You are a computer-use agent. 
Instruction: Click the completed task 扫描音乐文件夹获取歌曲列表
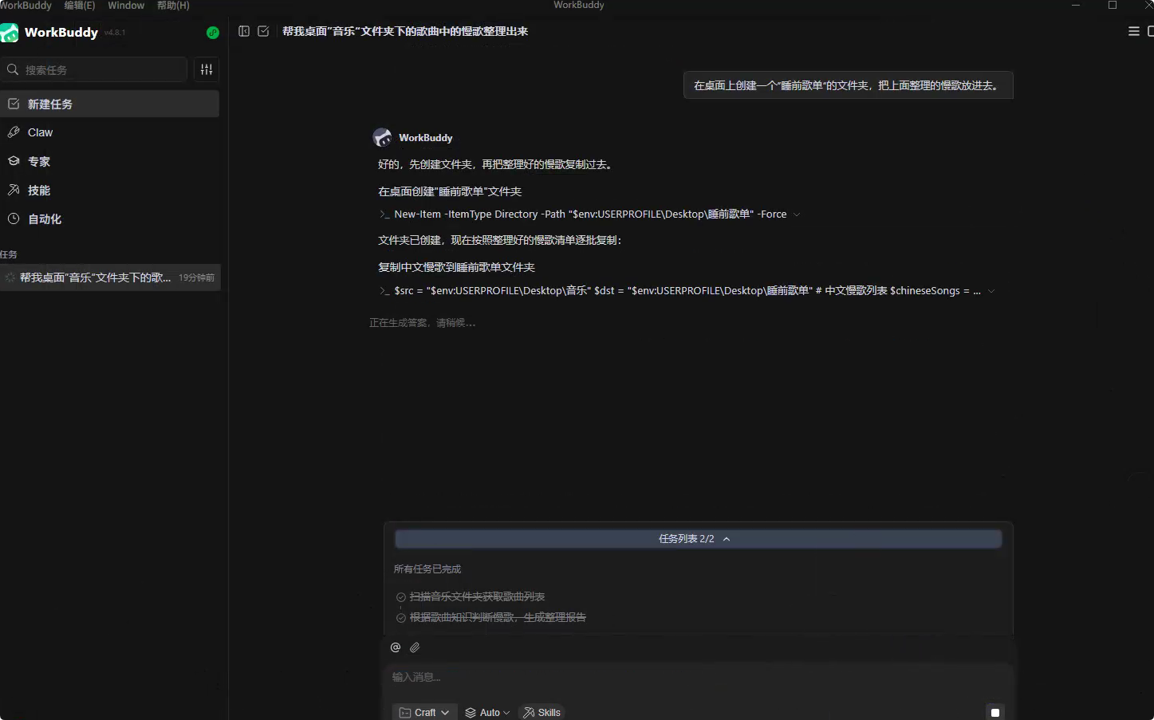(477, 596)
